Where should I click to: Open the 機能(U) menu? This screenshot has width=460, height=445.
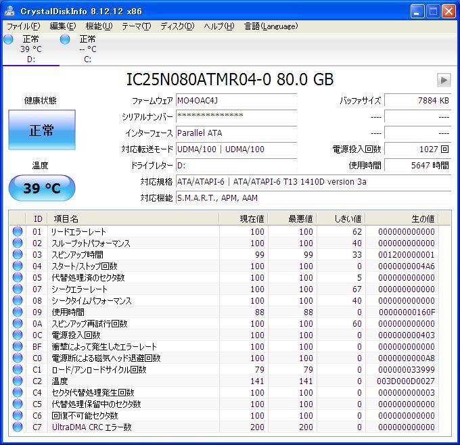pos(99,26)
